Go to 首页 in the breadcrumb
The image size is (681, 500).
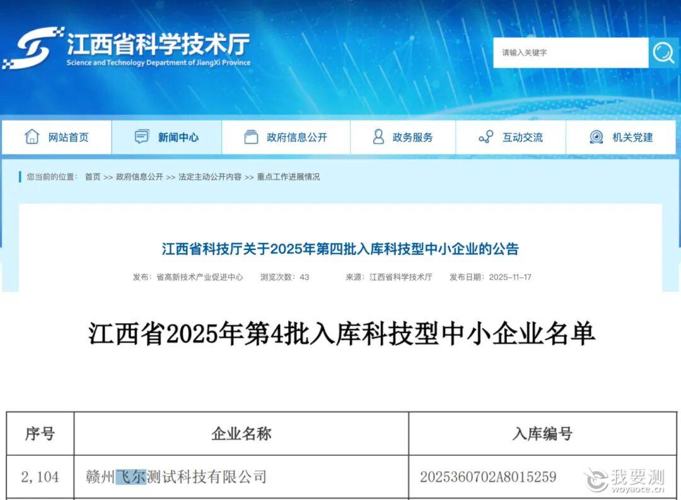click(93, 177)
